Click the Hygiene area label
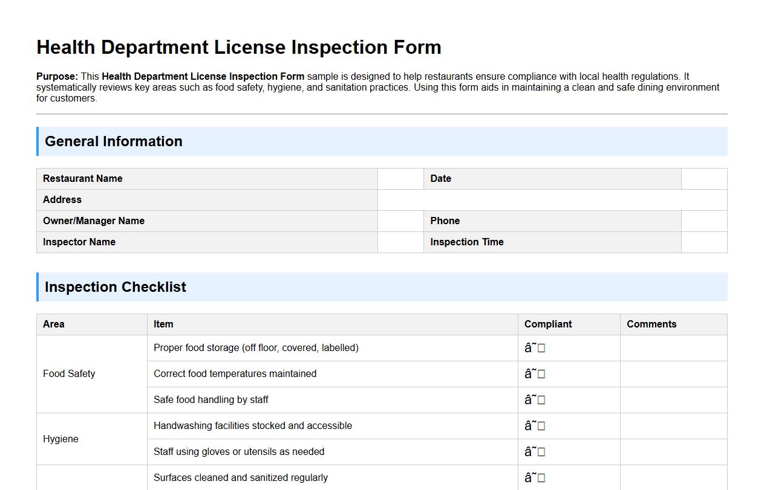The image size is (764, 490). pos(60,439)
